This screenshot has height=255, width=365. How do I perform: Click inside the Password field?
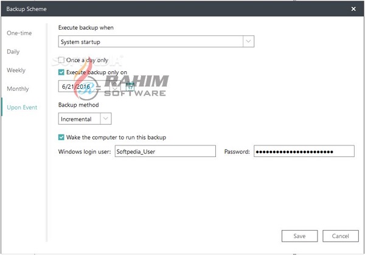tap(304, 151)
